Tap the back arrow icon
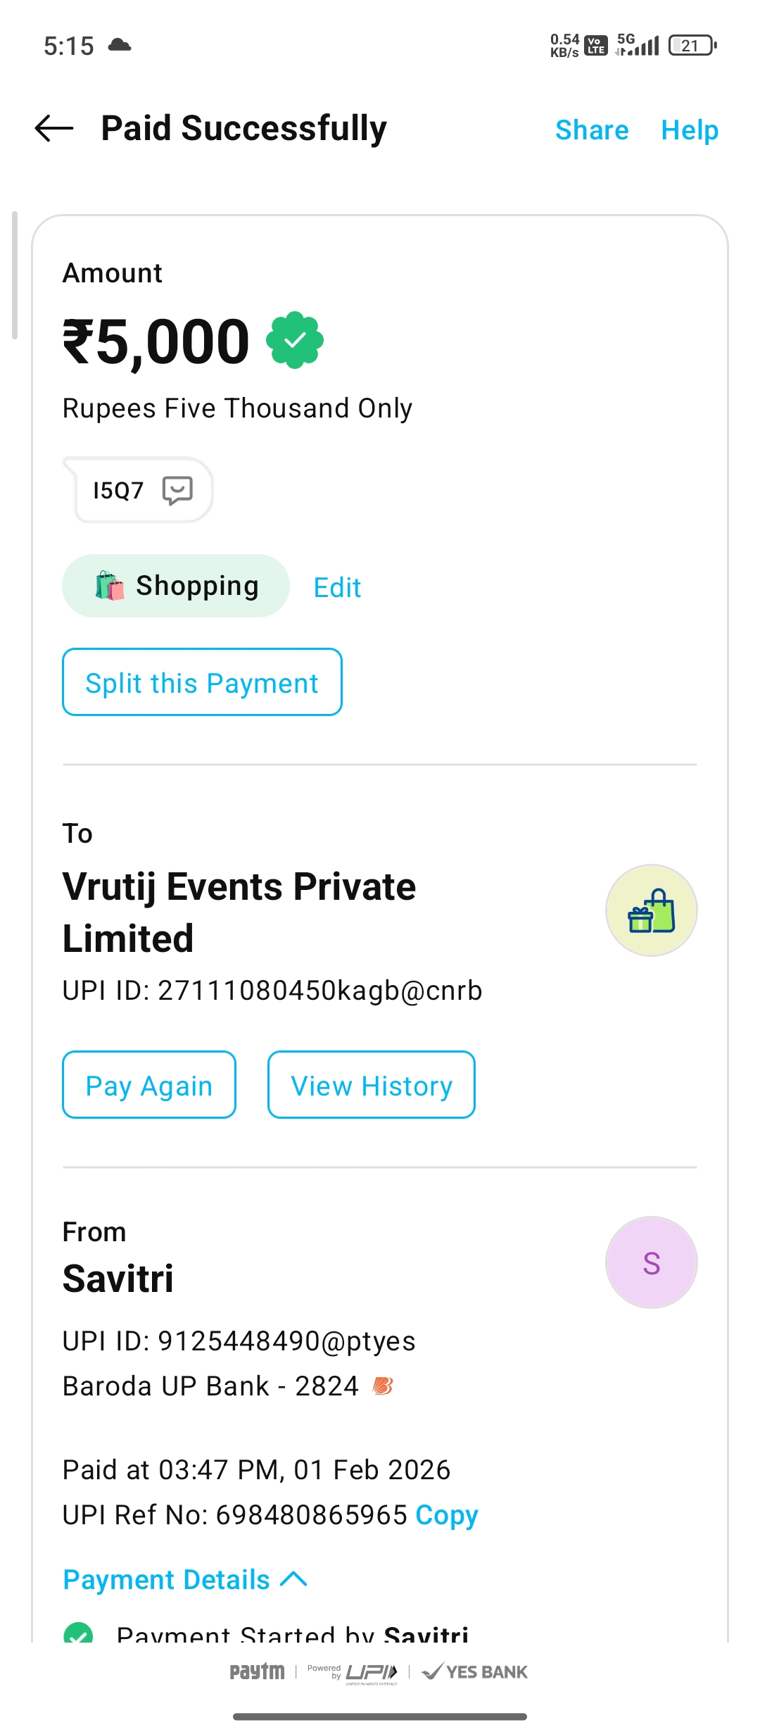This screenshot has width=760, height=1732. pyautogui.click(x=54, y=128)
